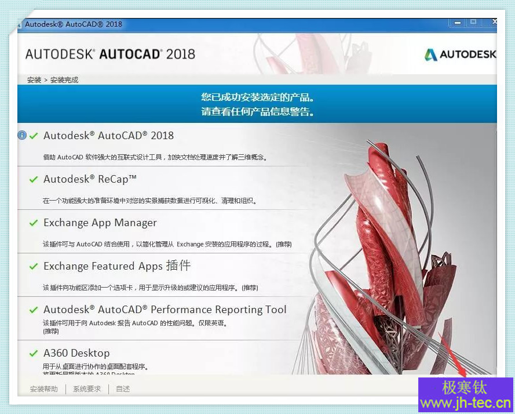Screen dimensions: 515x414
Task: Click the description starting 借助 AutoCAD 软件强大的
Action: (x=155, y=157)
